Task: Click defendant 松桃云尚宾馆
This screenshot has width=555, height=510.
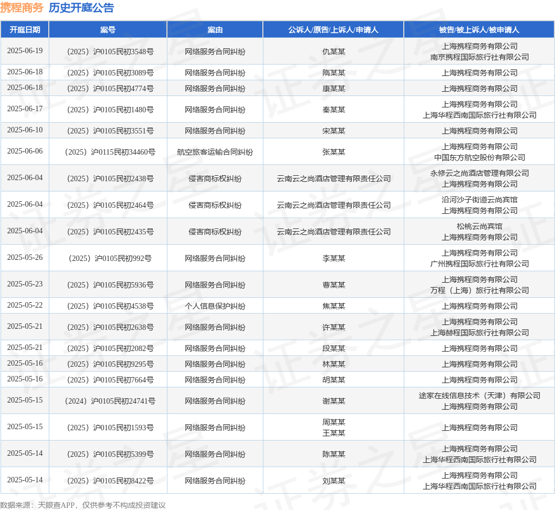Action: click(480, 226)
